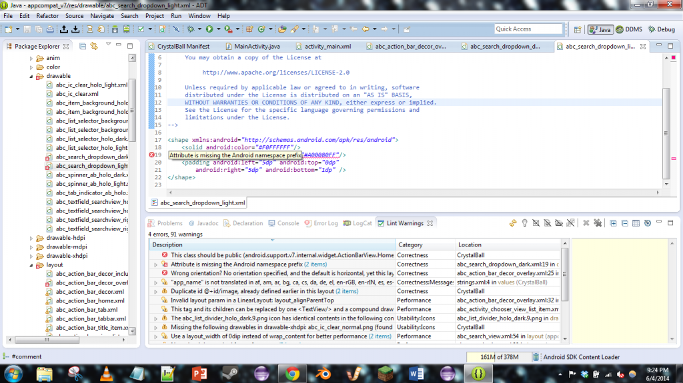Image resolution: width=683 pixels, height=383 pixels.
Task: Click the Open Perspective icon
Action: coord(578,29)
